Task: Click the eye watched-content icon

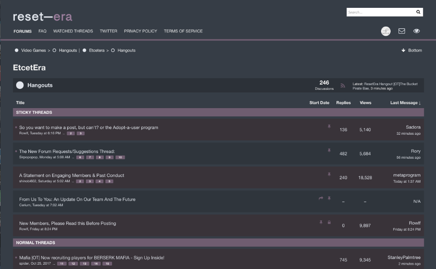Action: (x=416, y=31)
